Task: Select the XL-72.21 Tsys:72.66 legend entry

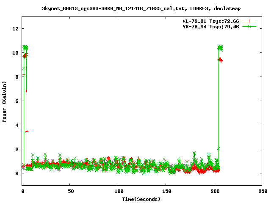Action: (211, 21)
